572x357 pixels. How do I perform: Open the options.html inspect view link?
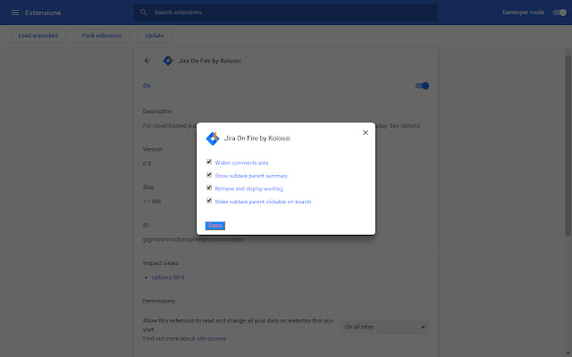[x=168, y=278]
